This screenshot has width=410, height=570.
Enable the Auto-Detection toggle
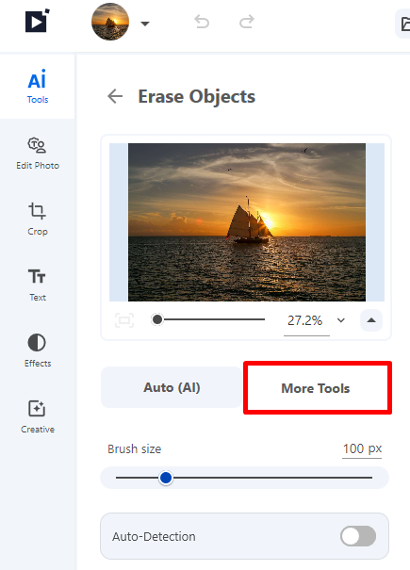point(358,536)
